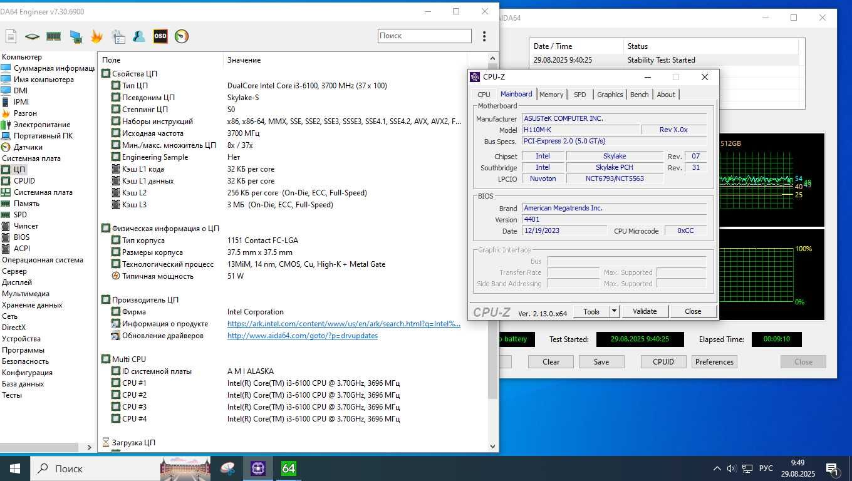Expand Сервер category
The width and height of the screenshot is (852, 481).
(x=14, y=271)
